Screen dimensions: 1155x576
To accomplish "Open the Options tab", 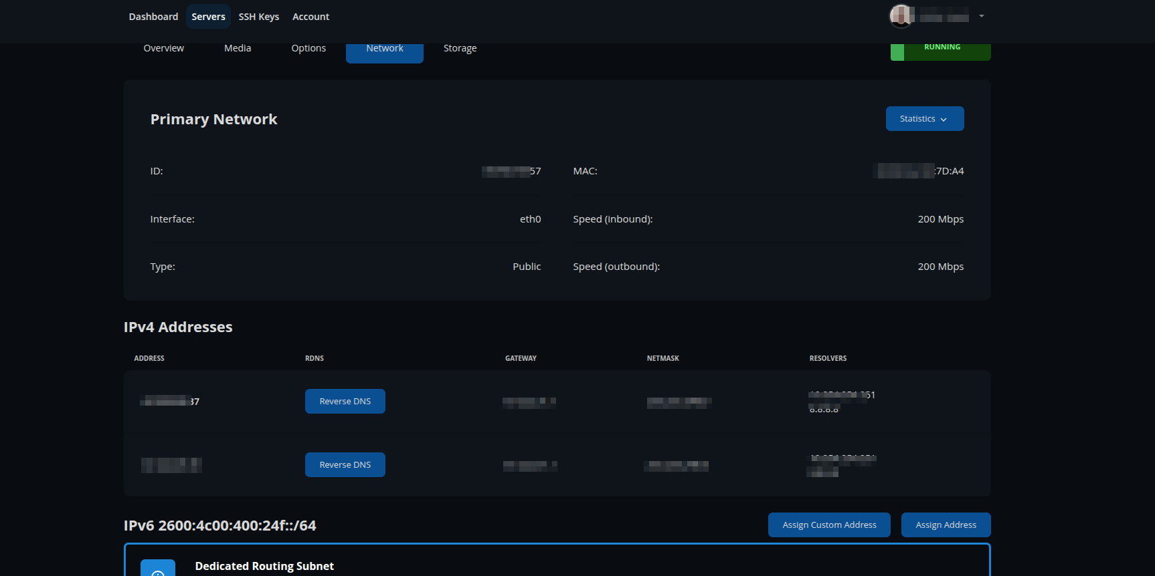I will (308, 48).
